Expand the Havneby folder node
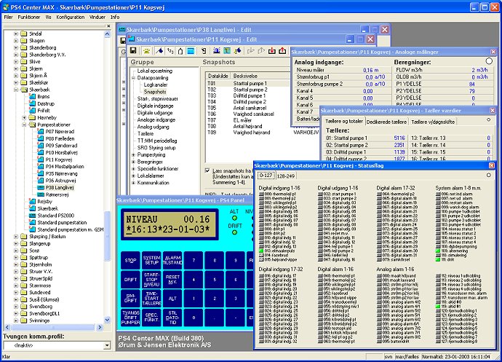This screenshot has width=502, height=362. 24,118
